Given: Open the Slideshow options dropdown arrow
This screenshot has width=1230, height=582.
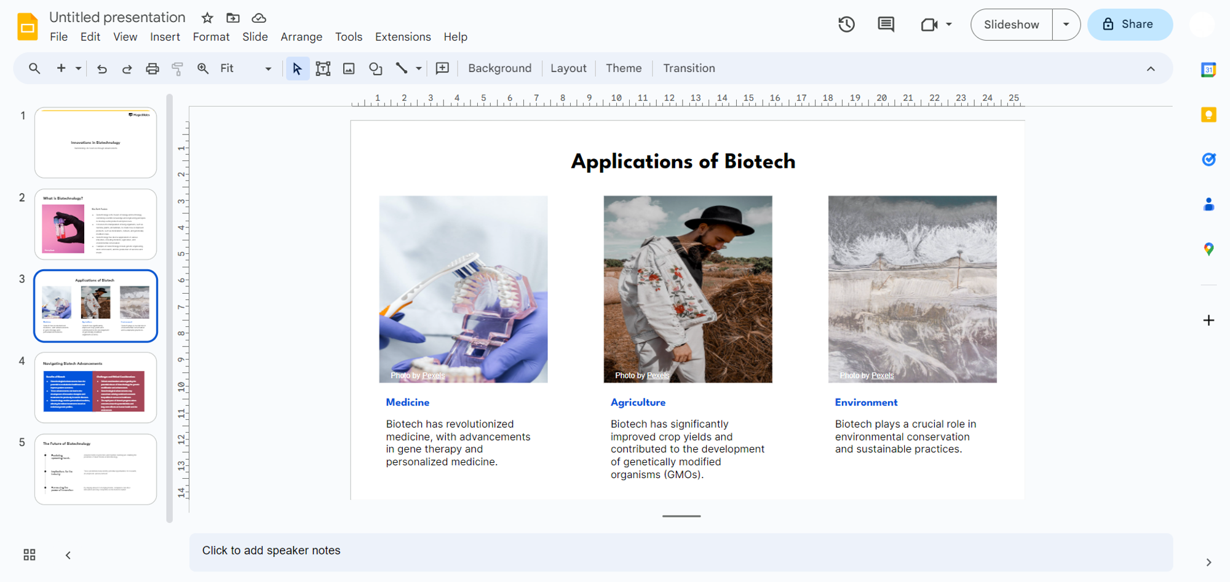Looking at the screenshot, I should pyautogui.click(x=1066, y=25).
